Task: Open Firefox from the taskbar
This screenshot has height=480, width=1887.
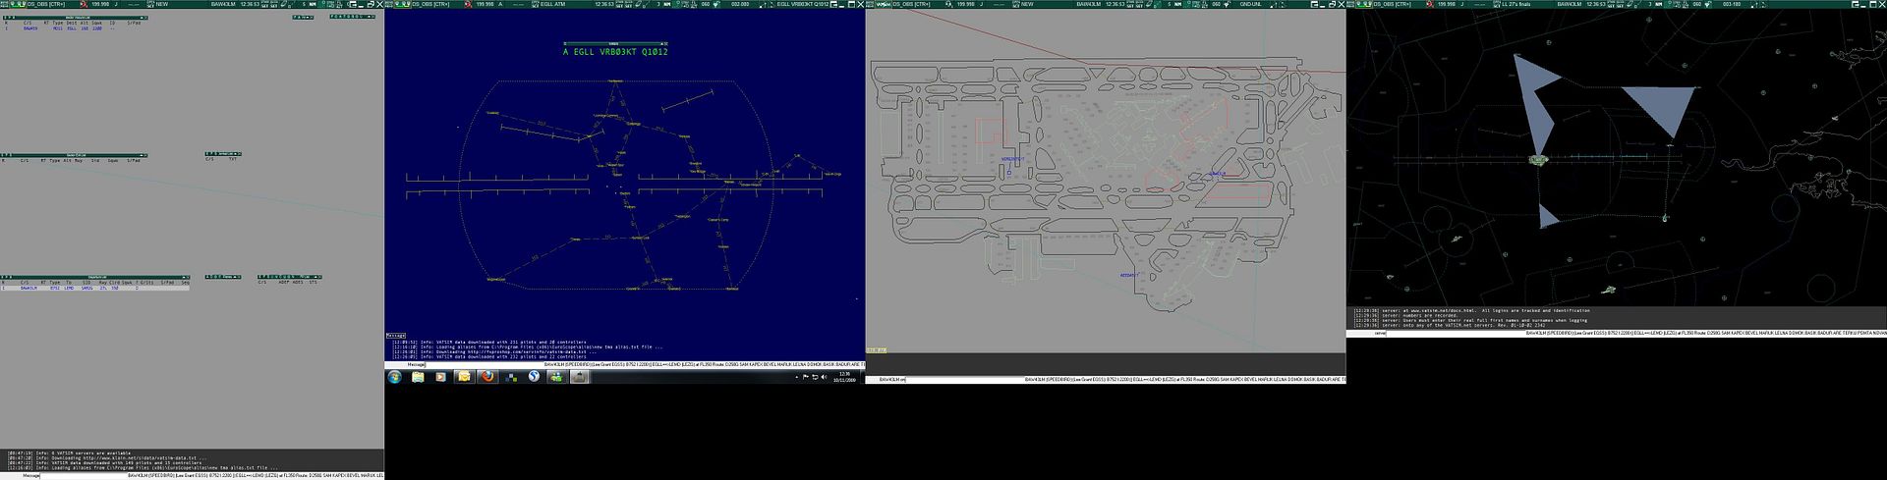Action: click(487, 377)
